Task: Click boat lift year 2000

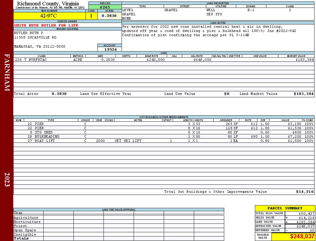Action: (100, 141)
